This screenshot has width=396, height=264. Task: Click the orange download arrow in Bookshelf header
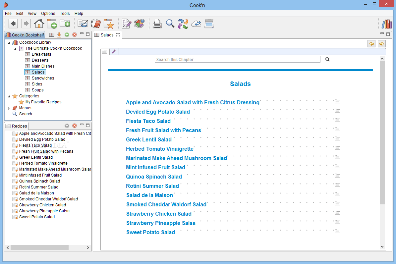59,35
